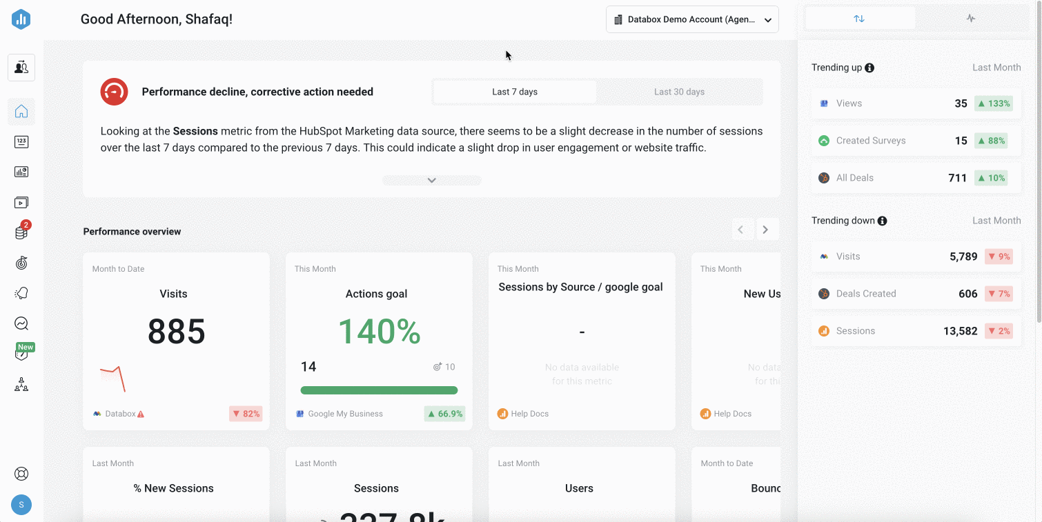Click the Visits 5,789 trending down row
This screenshot has width=1042, height=522.
[x=916, y=257]
